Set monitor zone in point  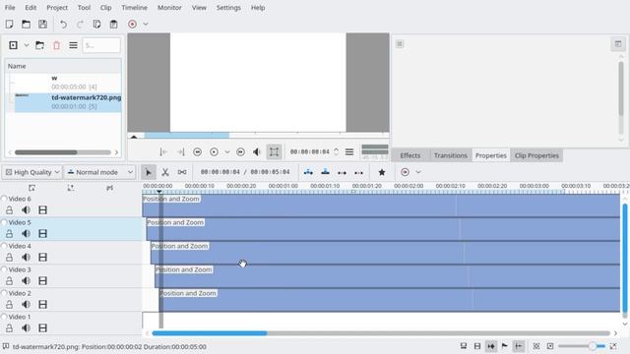tap(163, 151)
